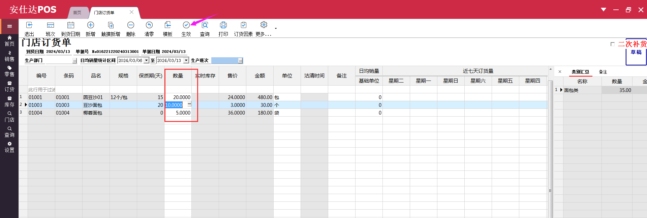647x218 pixels.
Task: Click the 保质期(天) column header
Action: [x=151, y=76]
